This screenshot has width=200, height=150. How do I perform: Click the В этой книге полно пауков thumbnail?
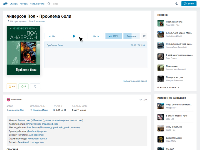pos(160,56)
